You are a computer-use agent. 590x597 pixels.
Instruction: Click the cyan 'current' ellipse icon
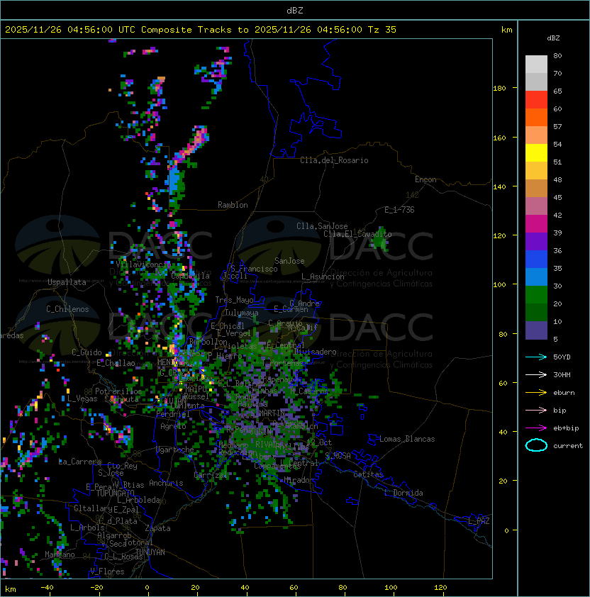tap(536, 445)
